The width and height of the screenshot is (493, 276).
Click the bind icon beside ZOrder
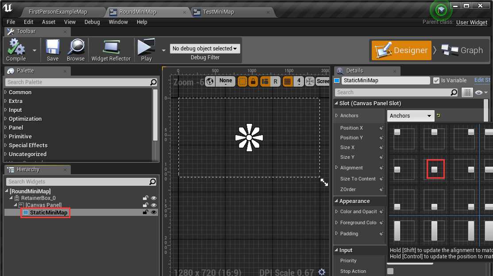point(381,190)
